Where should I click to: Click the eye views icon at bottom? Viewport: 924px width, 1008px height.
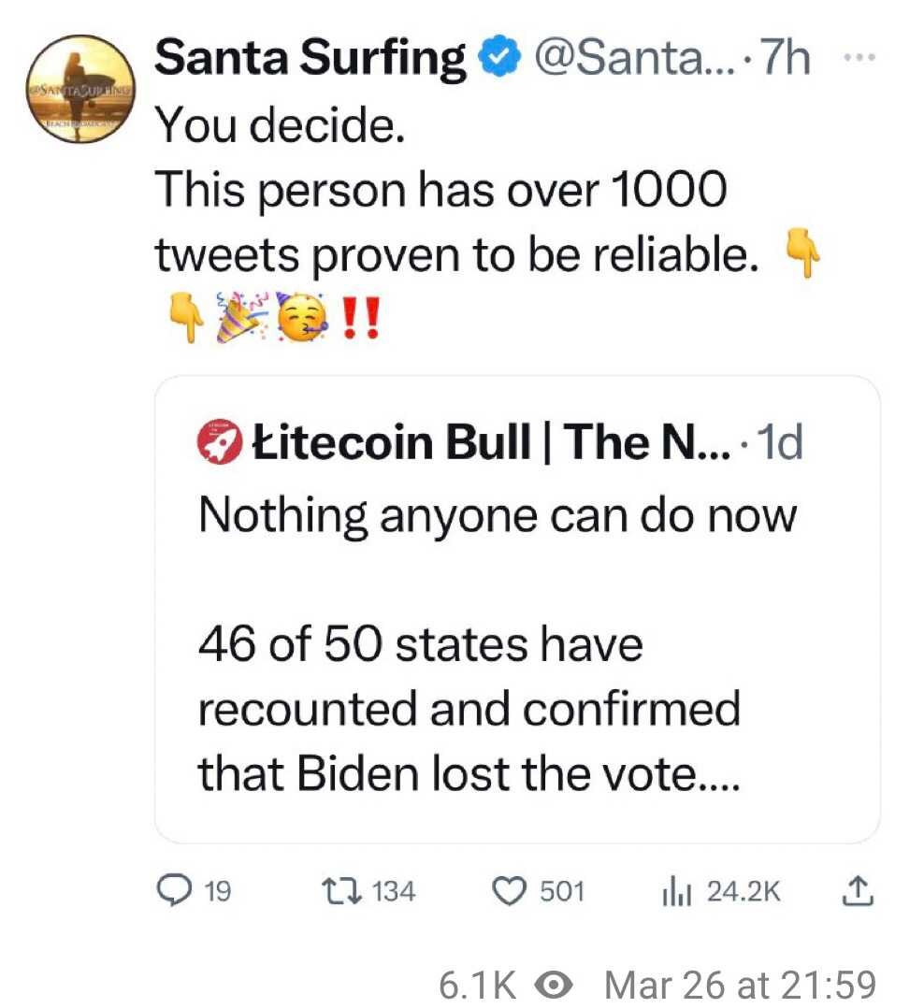coord(554,985)
